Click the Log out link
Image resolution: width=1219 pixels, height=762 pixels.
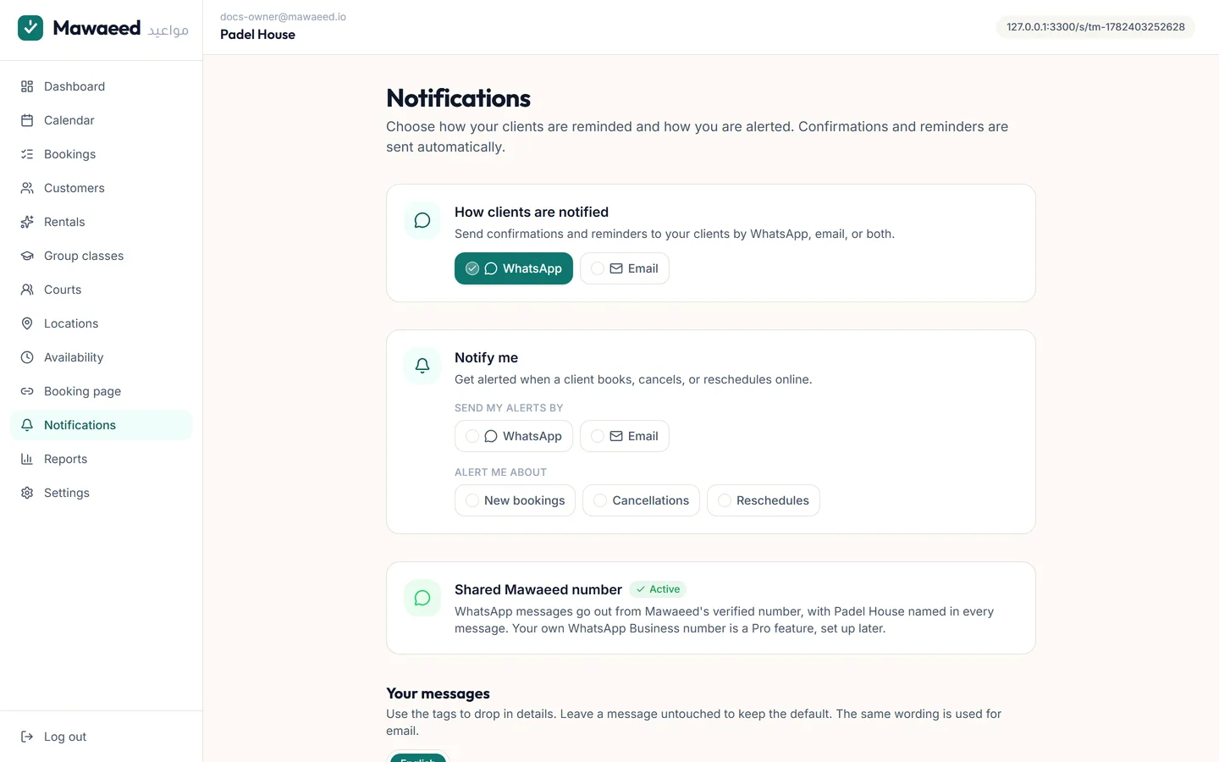coord(102,737)
